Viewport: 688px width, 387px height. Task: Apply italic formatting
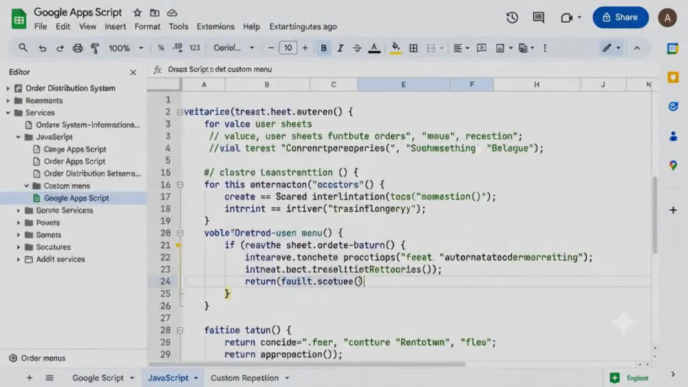pyautogui.click(x=340, y=48)
